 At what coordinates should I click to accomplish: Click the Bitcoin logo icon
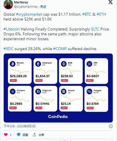13,64
